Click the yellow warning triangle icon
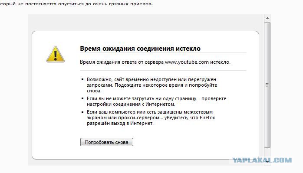The image size is (303, 173). [x=56, y=54]
